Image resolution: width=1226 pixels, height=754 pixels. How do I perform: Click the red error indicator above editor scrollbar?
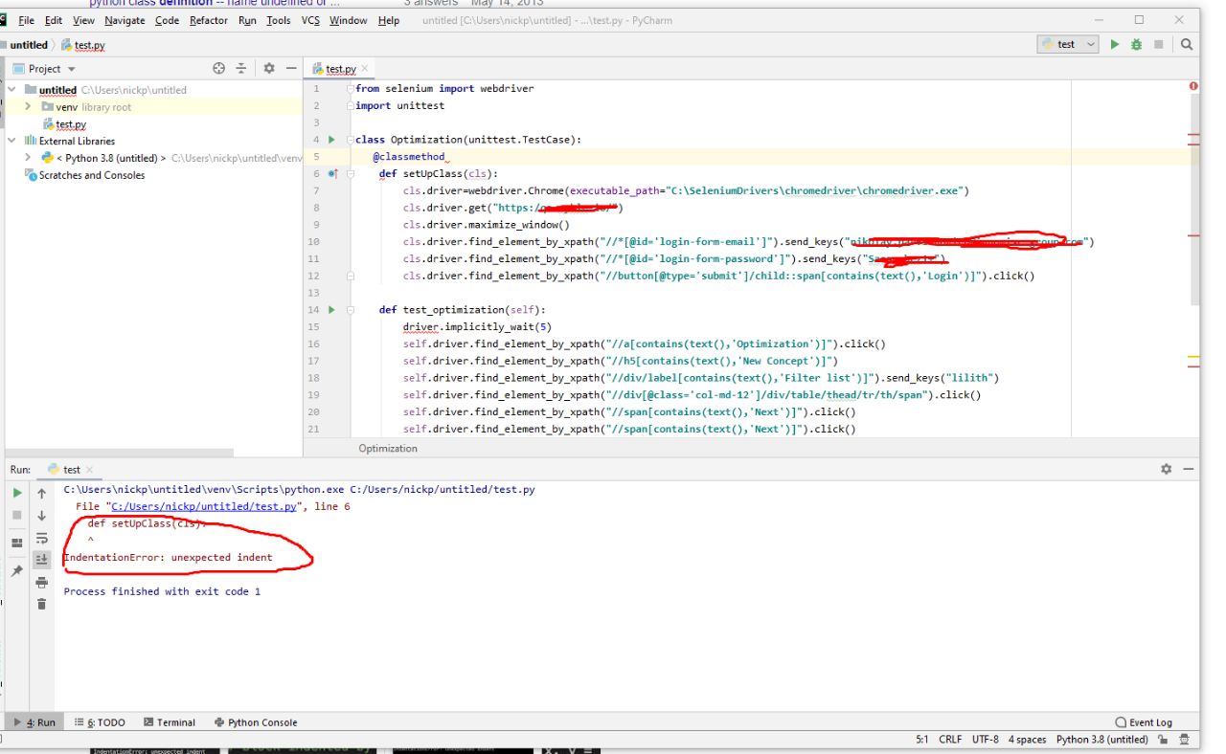click(x=1193, y=86)
